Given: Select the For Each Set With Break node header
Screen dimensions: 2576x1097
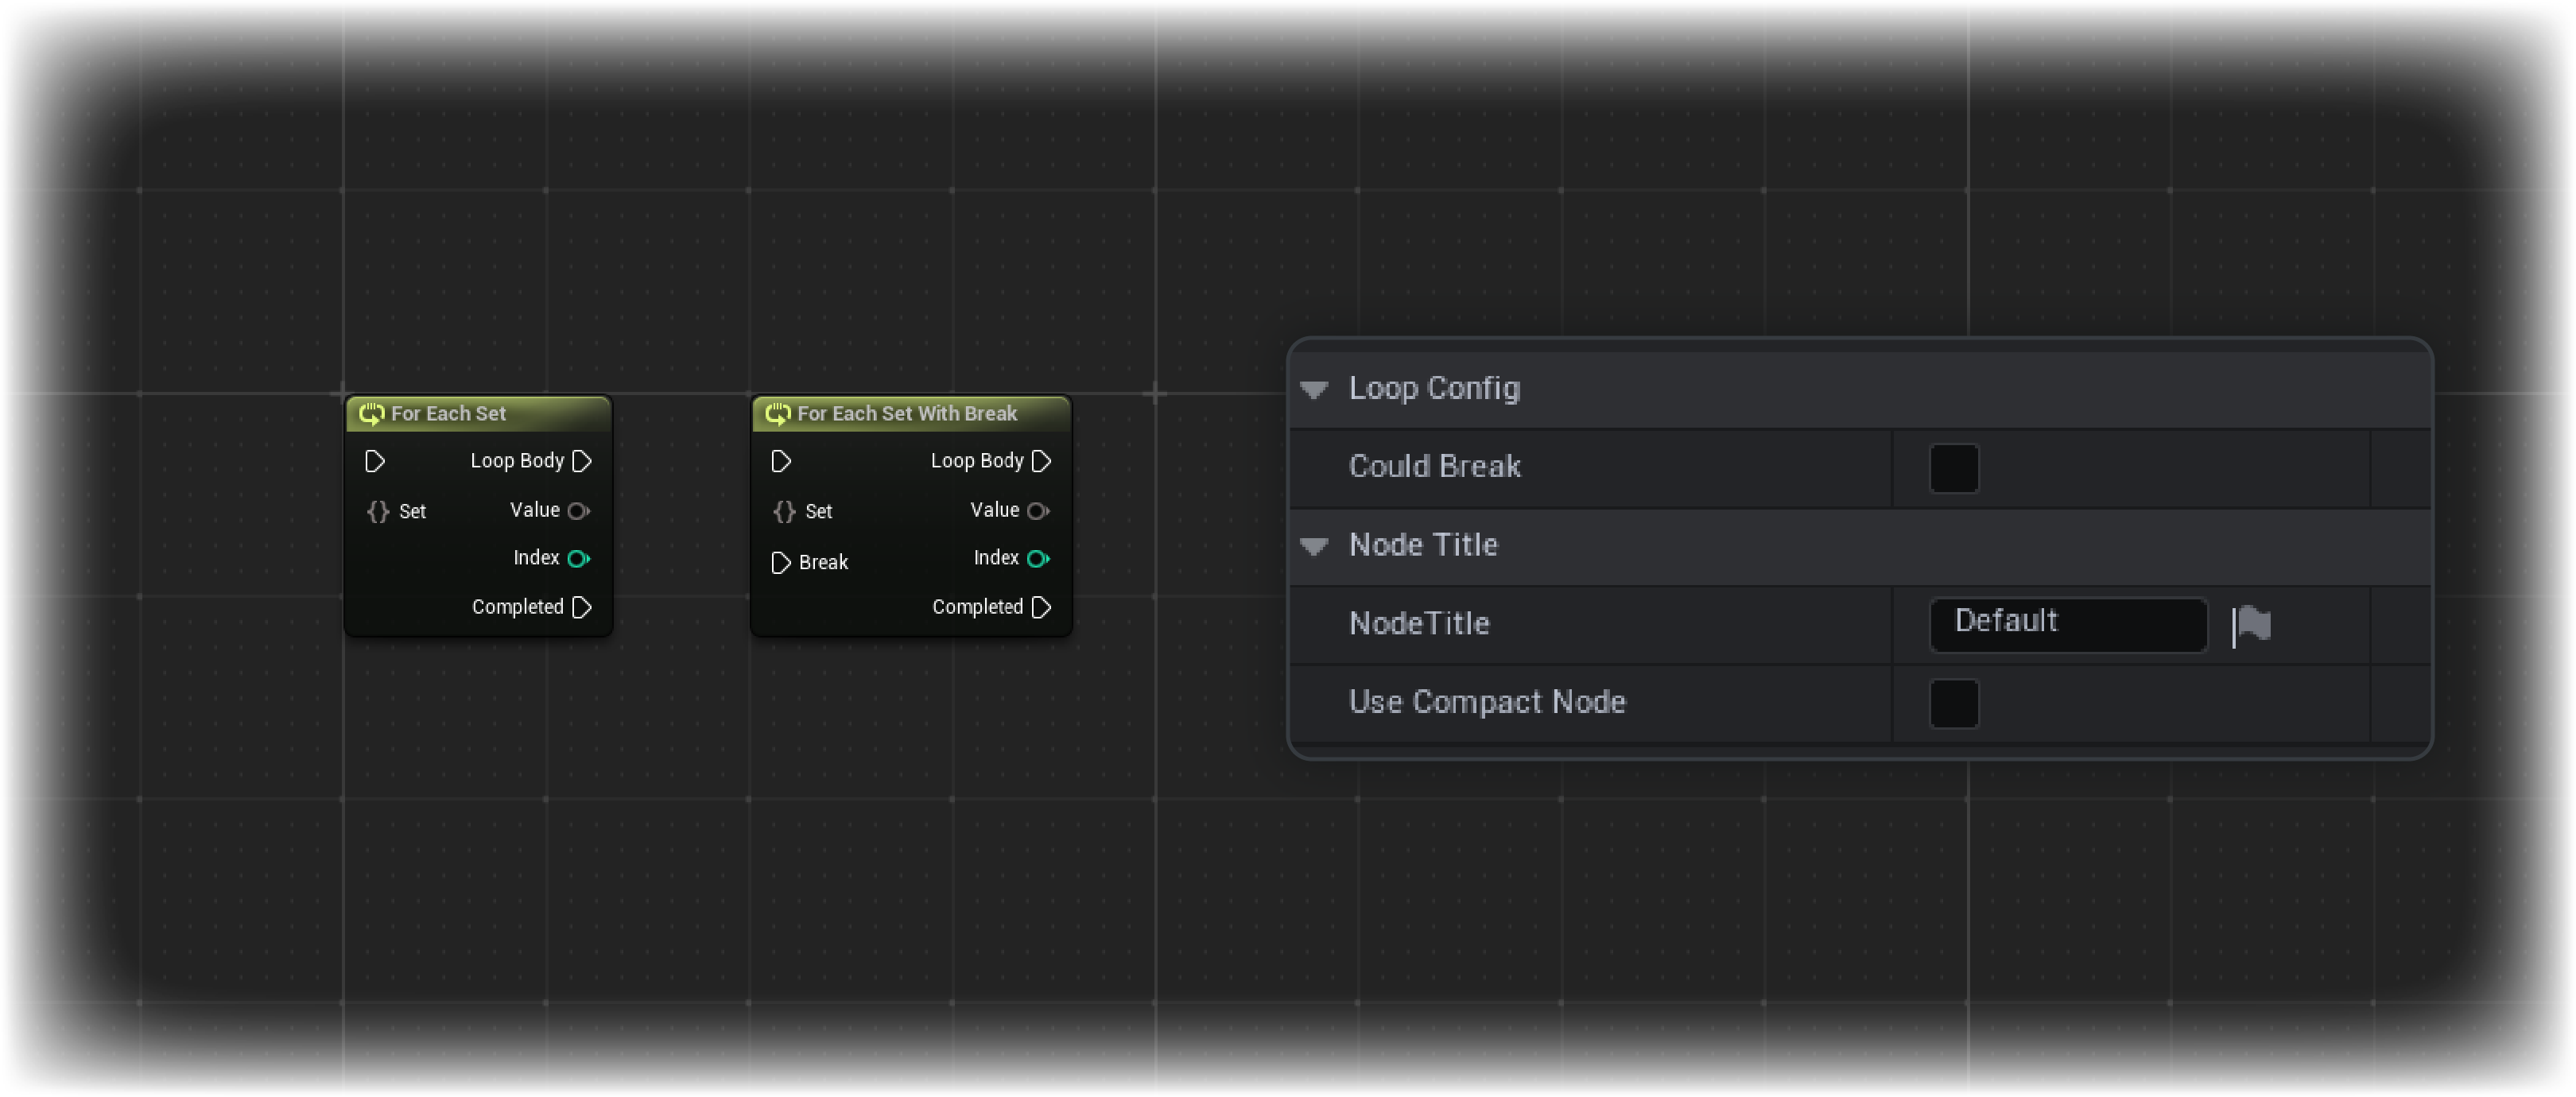Looking at the screenshot, I should (x=906, y=413).
